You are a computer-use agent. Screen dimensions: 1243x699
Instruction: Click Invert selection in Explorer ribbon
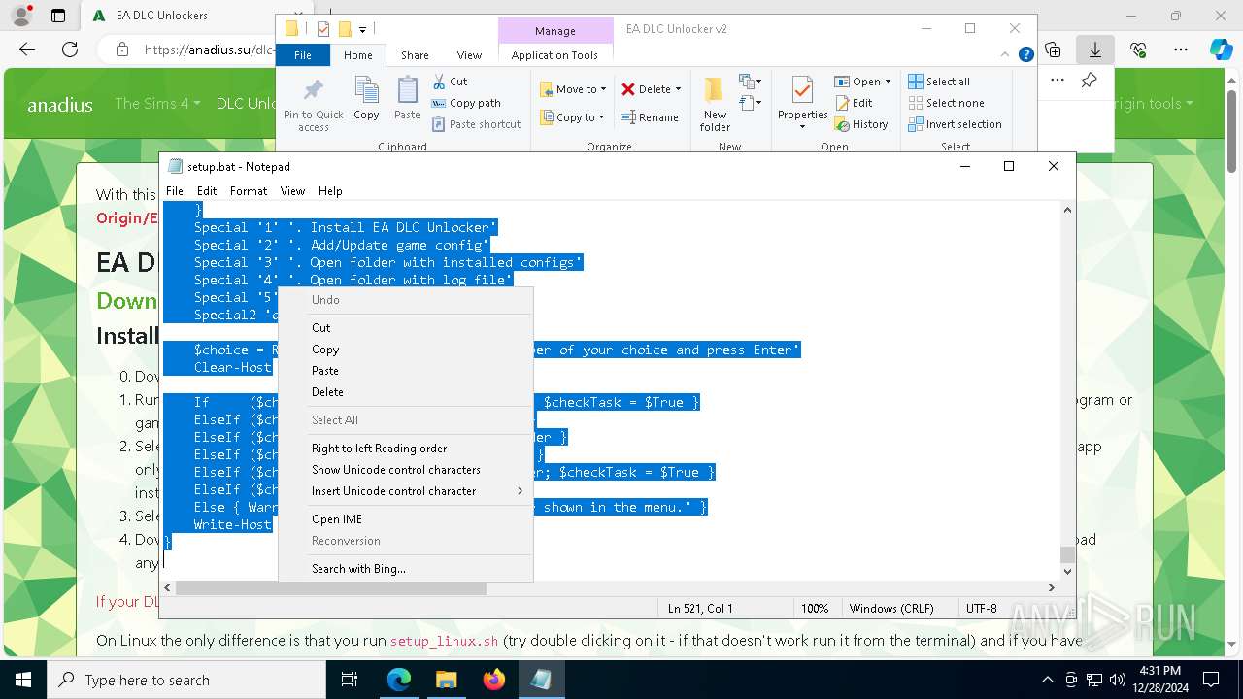[x=955, y=124]
